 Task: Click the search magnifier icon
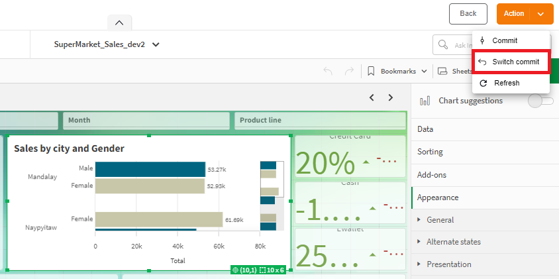tap(443, 45)
